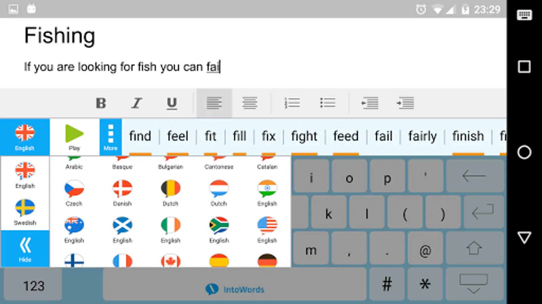Image resolution: width=542 pixels, height=304 pixels.
Task: Select English with the Irish flag
Action: click(170, 230)
